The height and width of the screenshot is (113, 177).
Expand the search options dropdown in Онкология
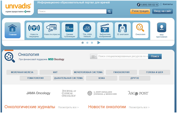pyautogui.click(x=94, y=56)
